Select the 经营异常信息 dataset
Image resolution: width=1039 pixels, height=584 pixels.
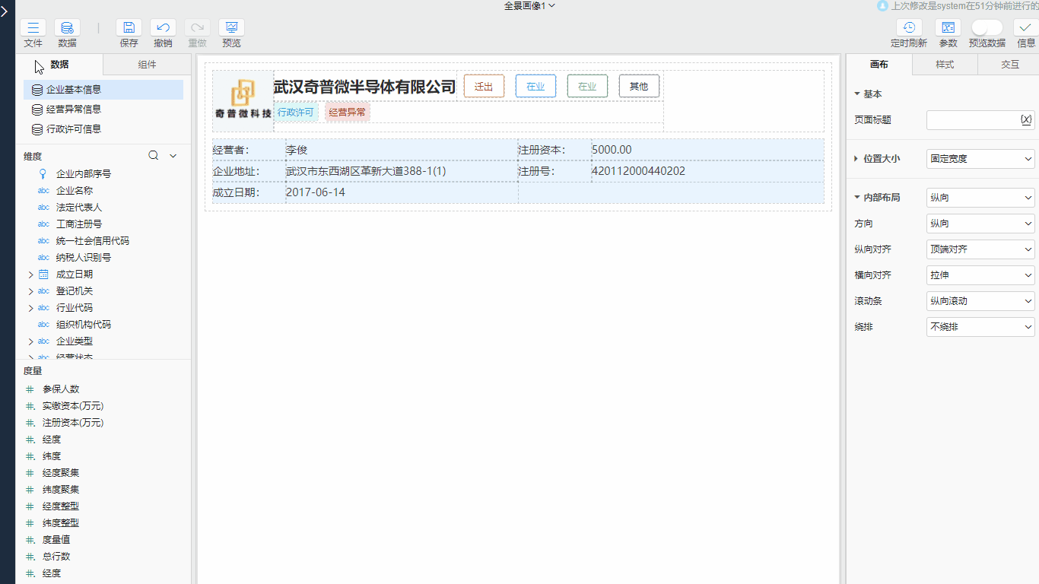pyautogui.click(x=103, y=109)
